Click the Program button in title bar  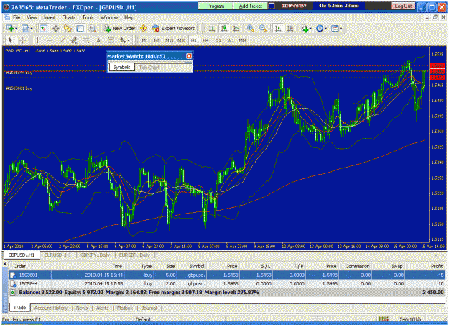click(216, 6)
